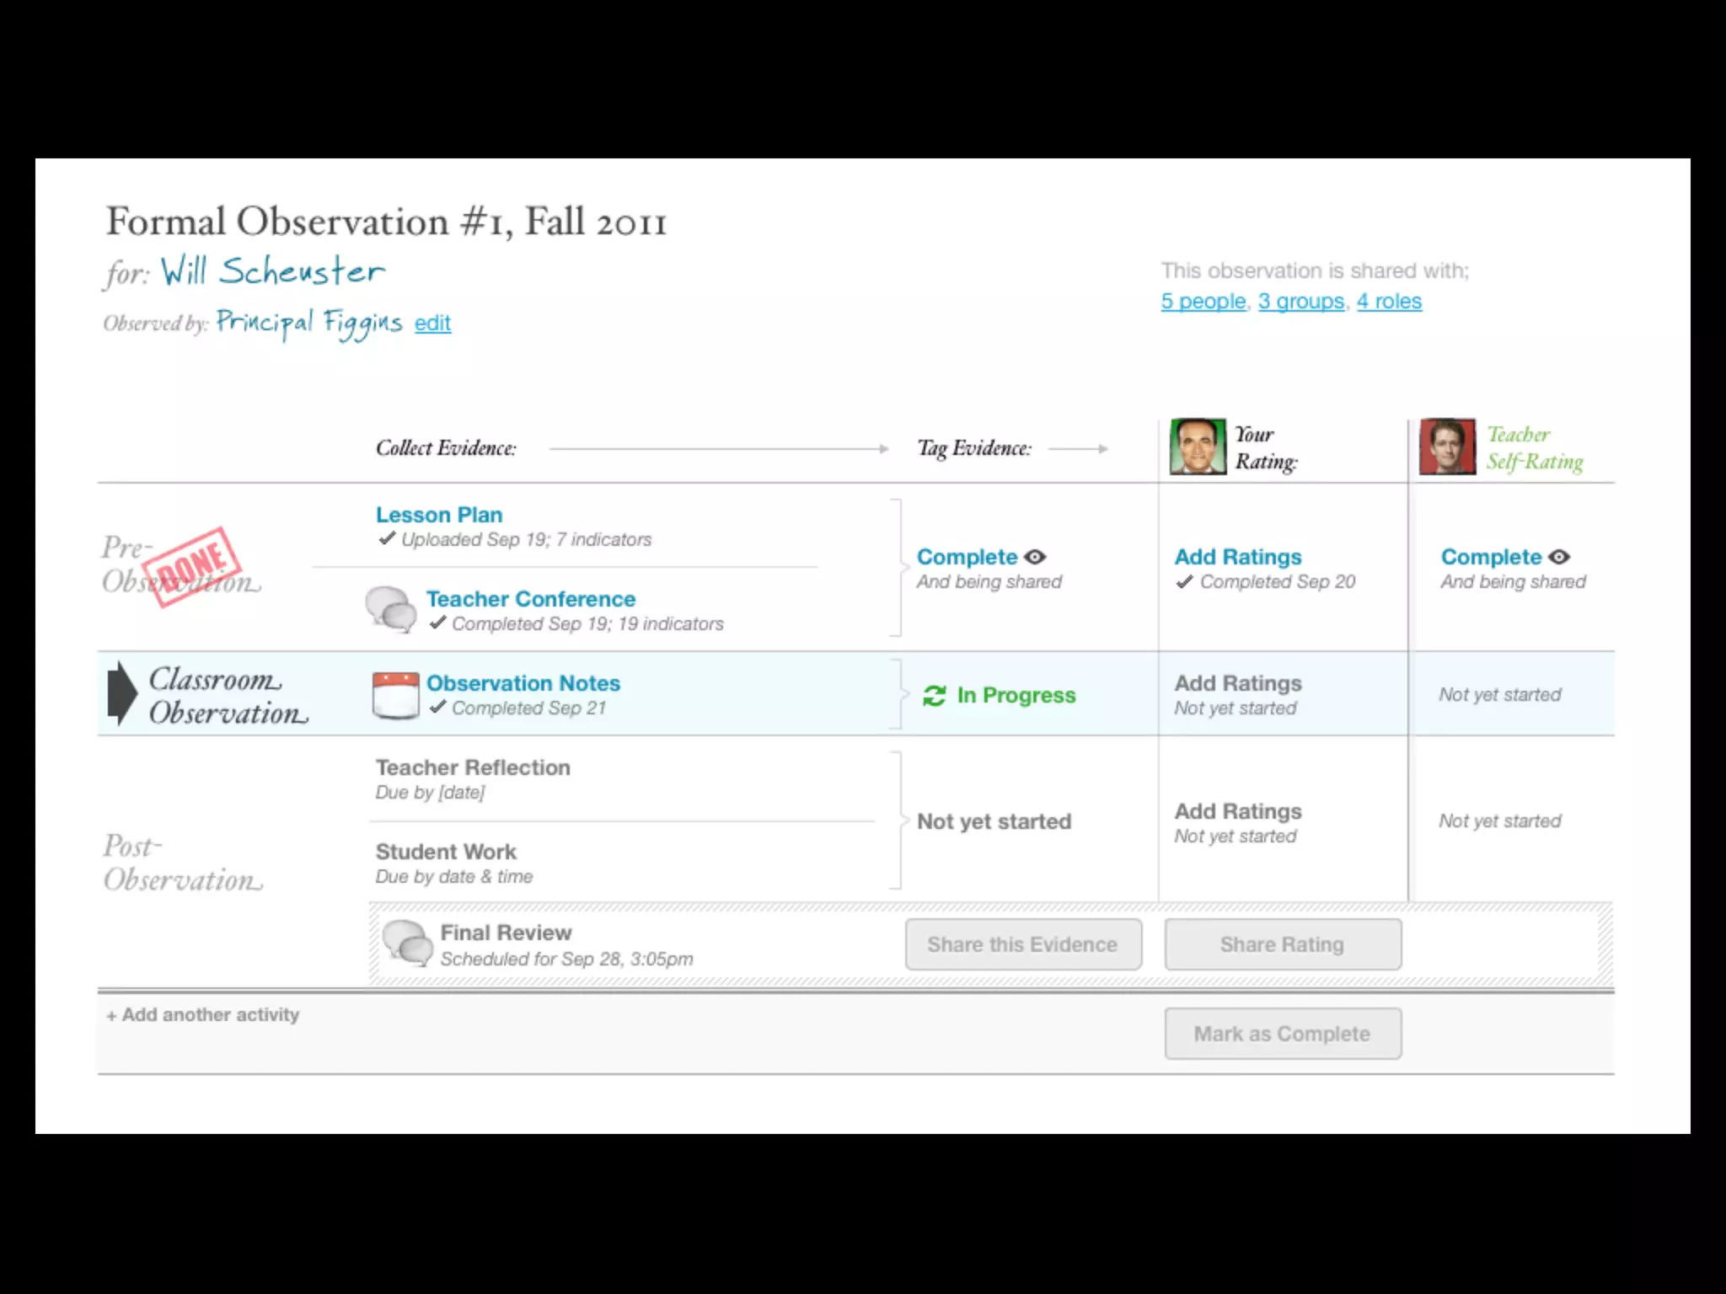Open the 3 groups sharing link
Viewport: 1726px width, 1294px height.
click(x=1300, y=301)
